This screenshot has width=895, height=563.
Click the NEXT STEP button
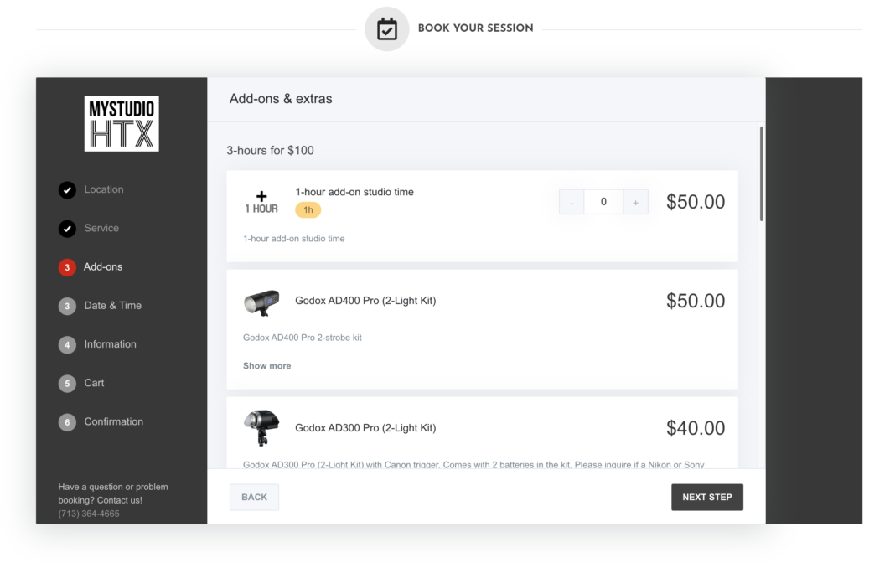(x=706, y=498)
